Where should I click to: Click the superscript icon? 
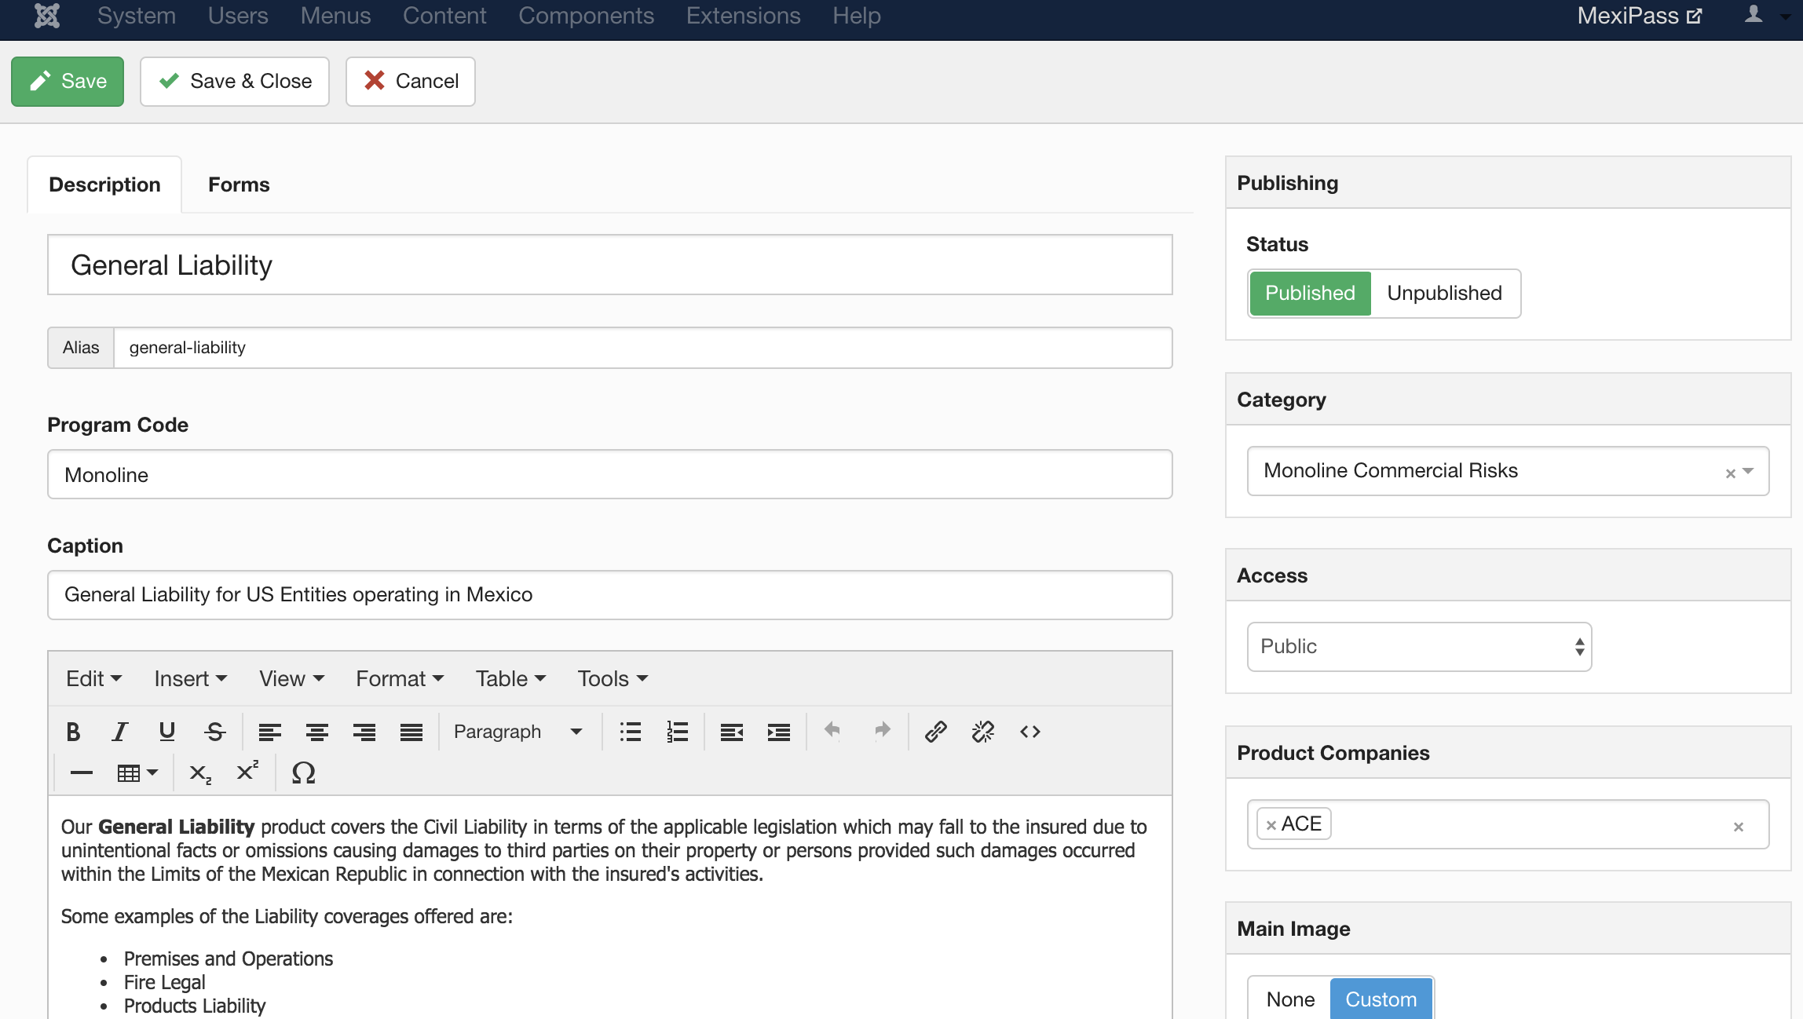tap(247, 772)
